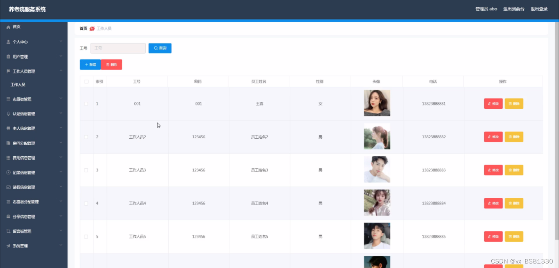The image size is (559, 268).
Task: Click yellow 删除 for the 工作人员4 row
Action: pyautogui.click(x=514, y=203)
